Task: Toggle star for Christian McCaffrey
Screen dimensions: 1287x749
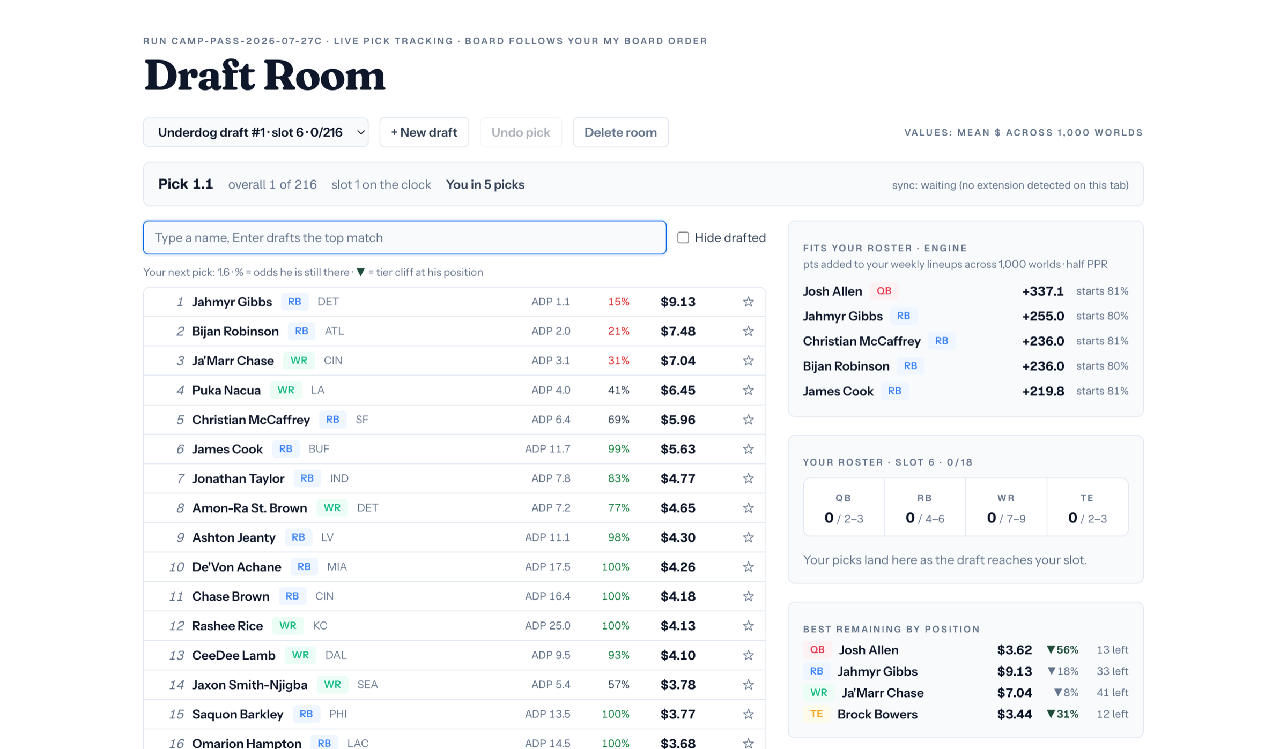Action: tap(748, 420)
